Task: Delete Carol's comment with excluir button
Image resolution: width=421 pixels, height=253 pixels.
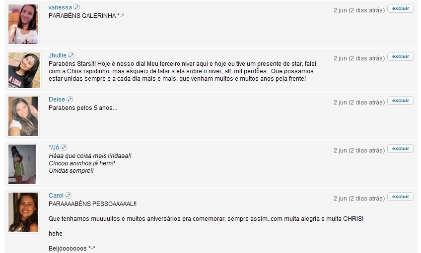Action: pyautogui.click(x=401, y=196)
